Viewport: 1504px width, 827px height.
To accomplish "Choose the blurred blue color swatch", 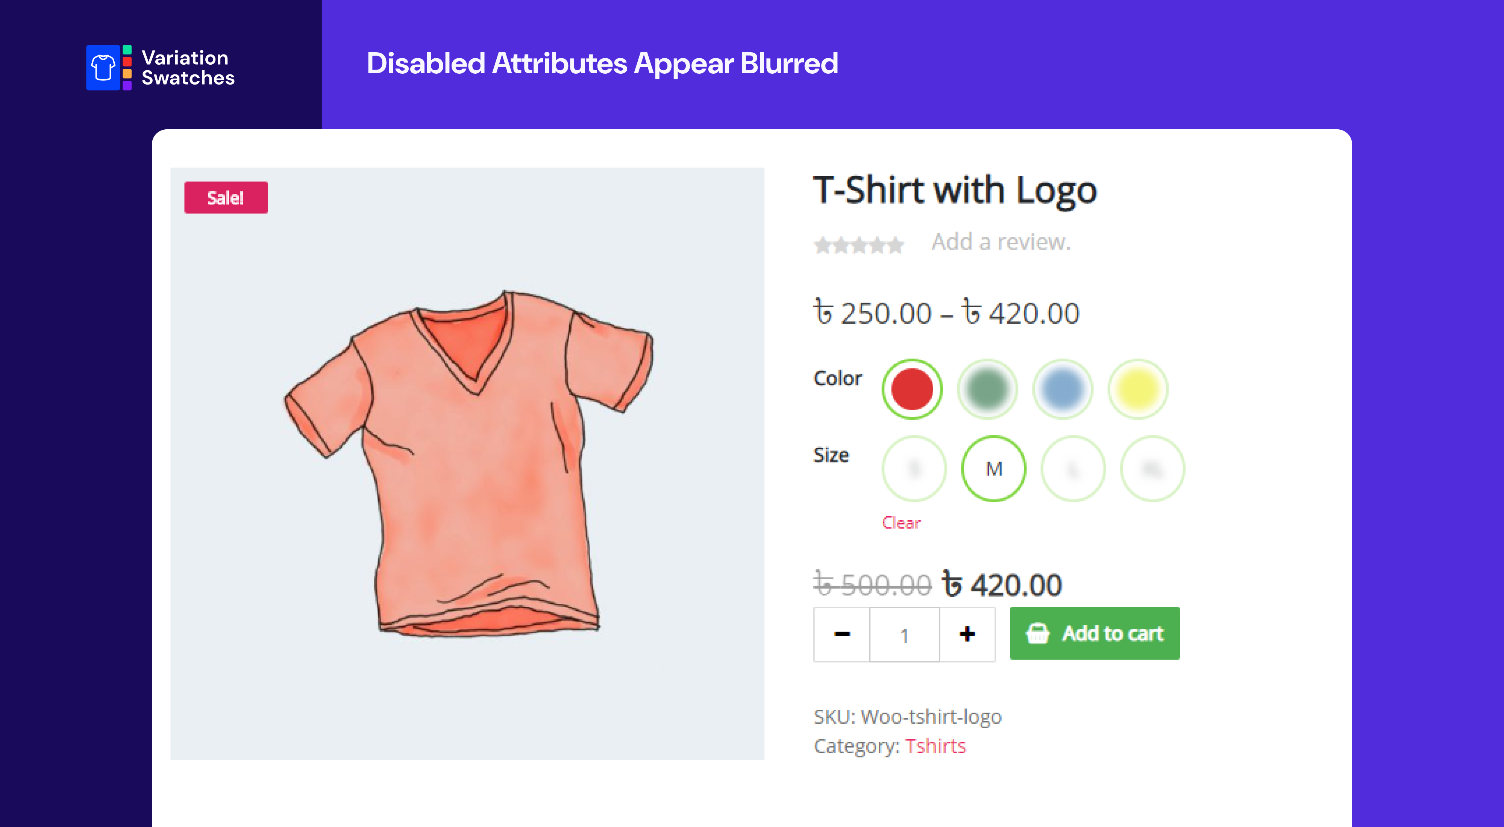I will pos(1062,389).
